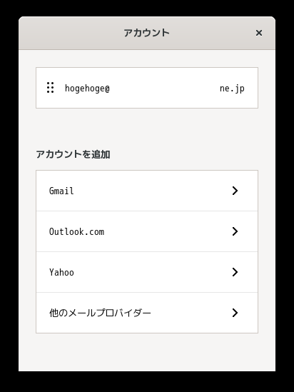Screen dimensions: 294x392
Task: Pick the Yahoo label text
Action: (61, 272)
